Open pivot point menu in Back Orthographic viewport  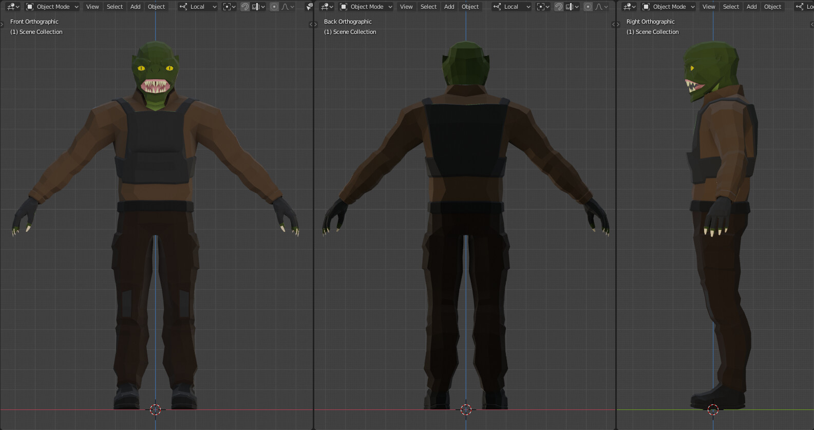543,7
